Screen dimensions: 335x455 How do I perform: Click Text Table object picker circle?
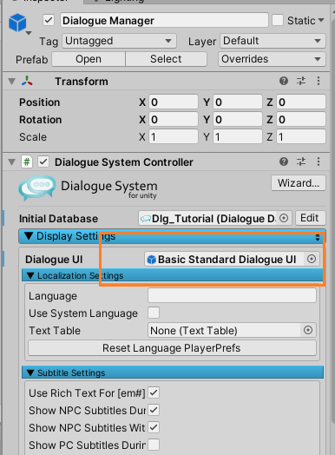point(308,330)
